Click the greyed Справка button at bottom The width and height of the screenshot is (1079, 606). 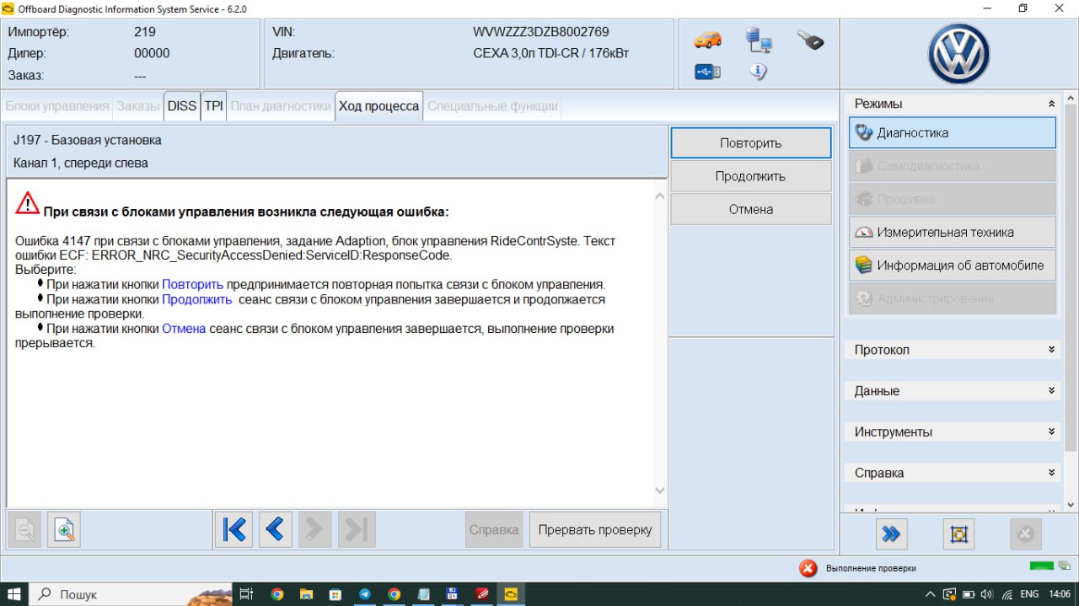(494, 529)
